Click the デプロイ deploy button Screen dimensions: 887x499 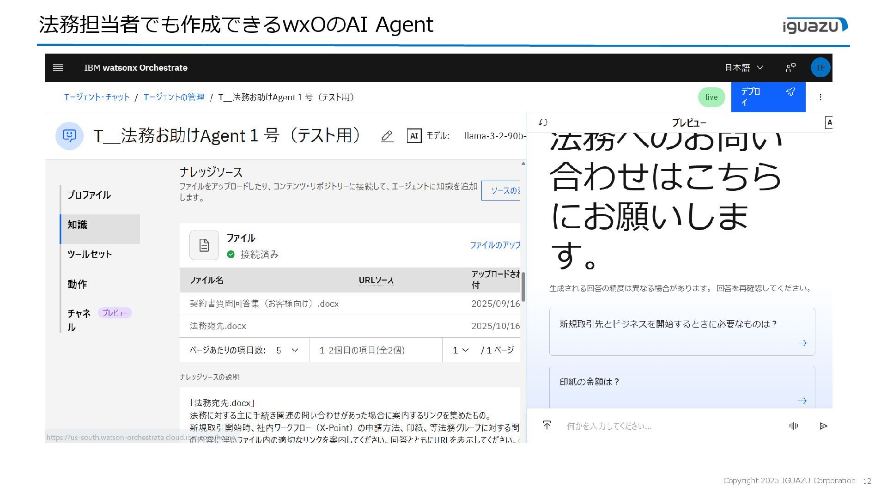[768, 97]
